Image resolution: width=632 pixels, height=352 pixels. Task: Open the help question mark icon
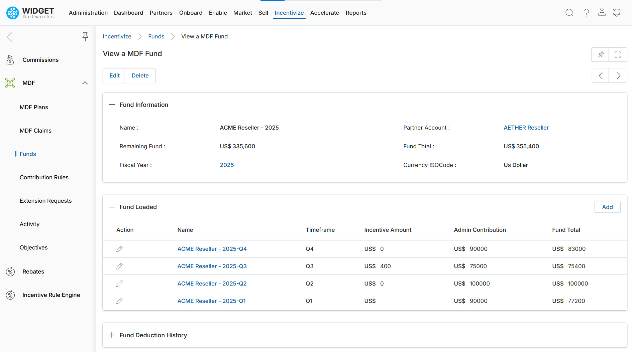pyautogui.click(x=587, y=13)
